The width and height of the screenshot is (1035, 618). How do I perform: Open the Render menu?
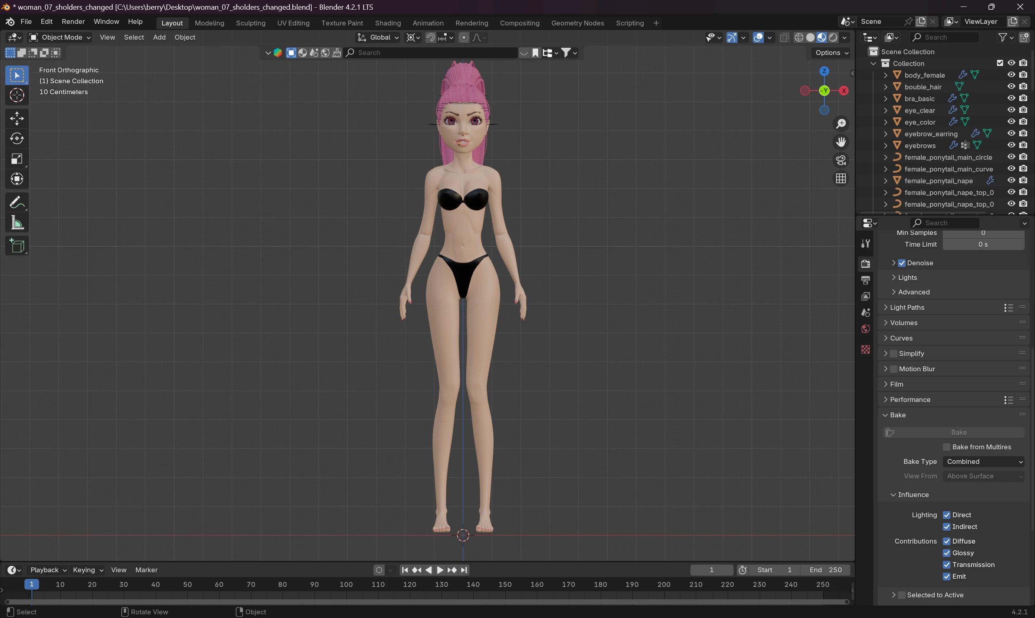pos(73,22)
